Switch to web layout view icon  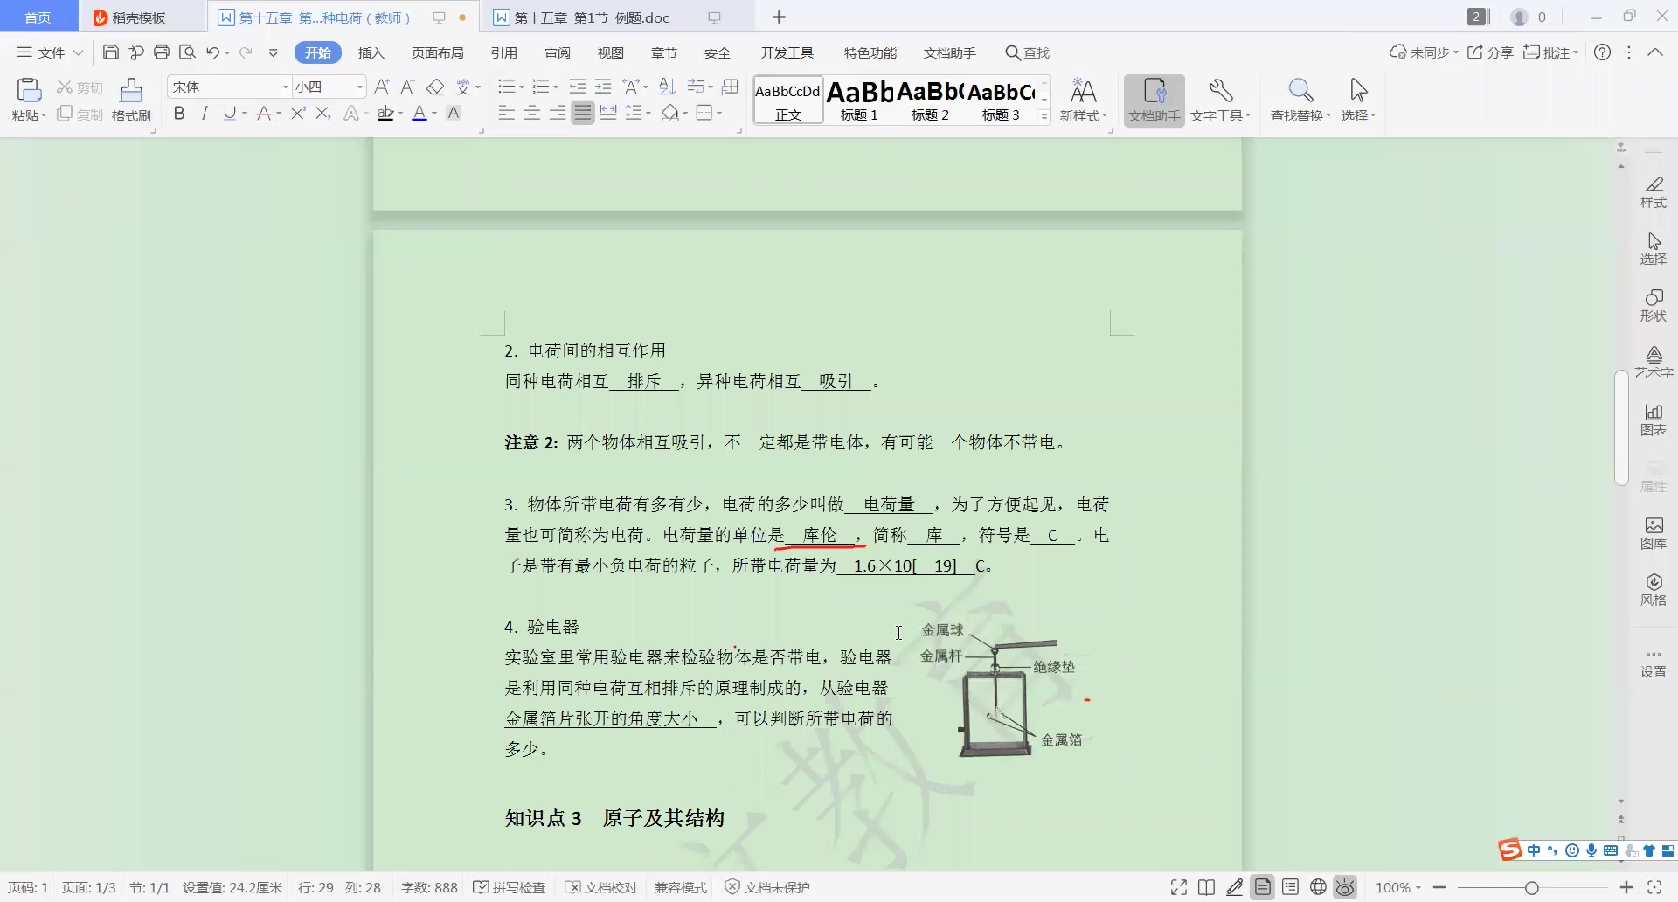tap(1318, 887)
